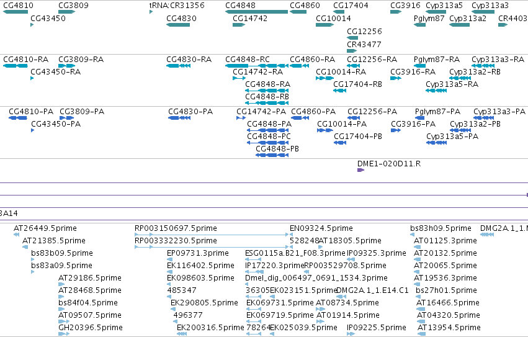Click the AT13954.5prime EST label
The height and width of the screenshot is (337, 528).
[449, 328]
